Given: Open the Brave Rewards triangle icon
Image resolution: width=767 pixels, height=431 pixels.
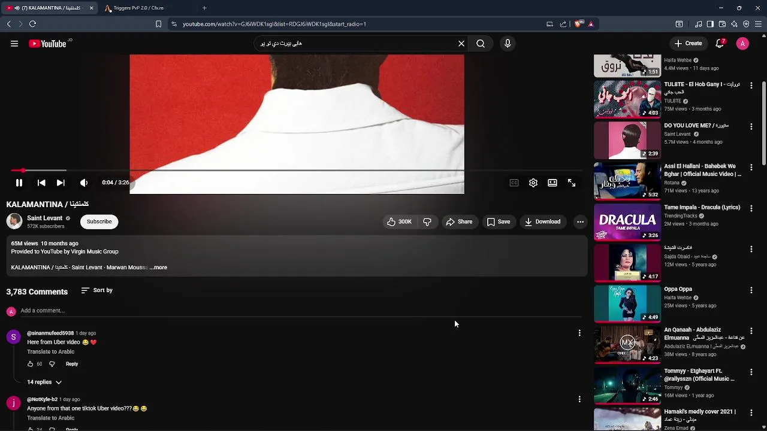Looking at the screenshot, I should pos(591,24).
